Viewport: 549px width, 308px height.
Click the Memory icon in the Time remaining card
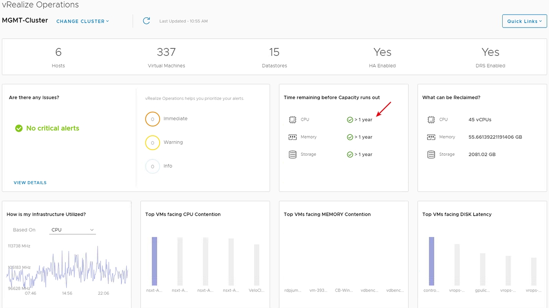[293, 137]
